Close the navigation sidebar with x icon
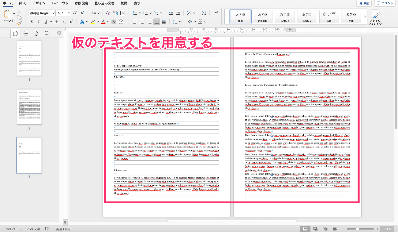The image size is (398, 232). pos(59,33)
